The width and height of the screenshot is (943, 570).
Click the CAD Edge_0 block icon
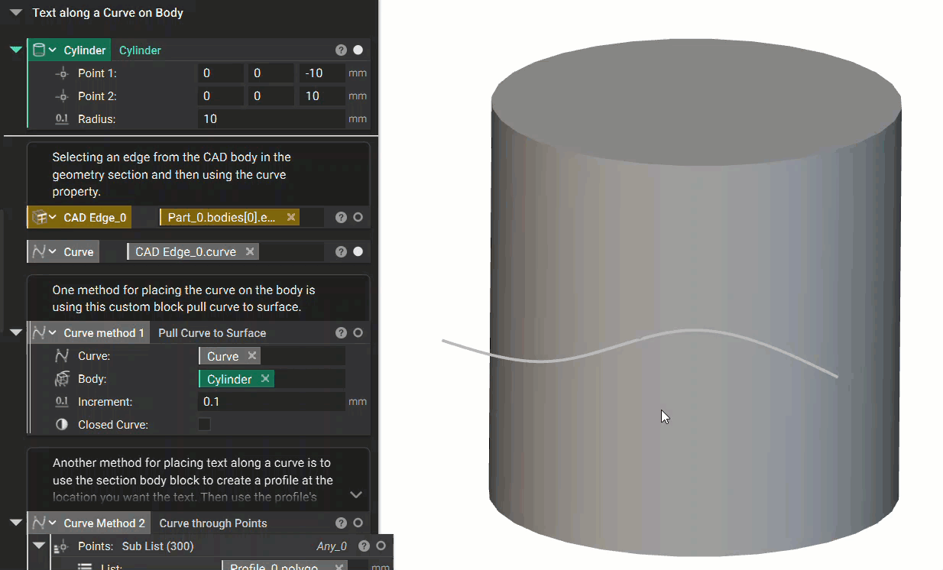point(39,217)
